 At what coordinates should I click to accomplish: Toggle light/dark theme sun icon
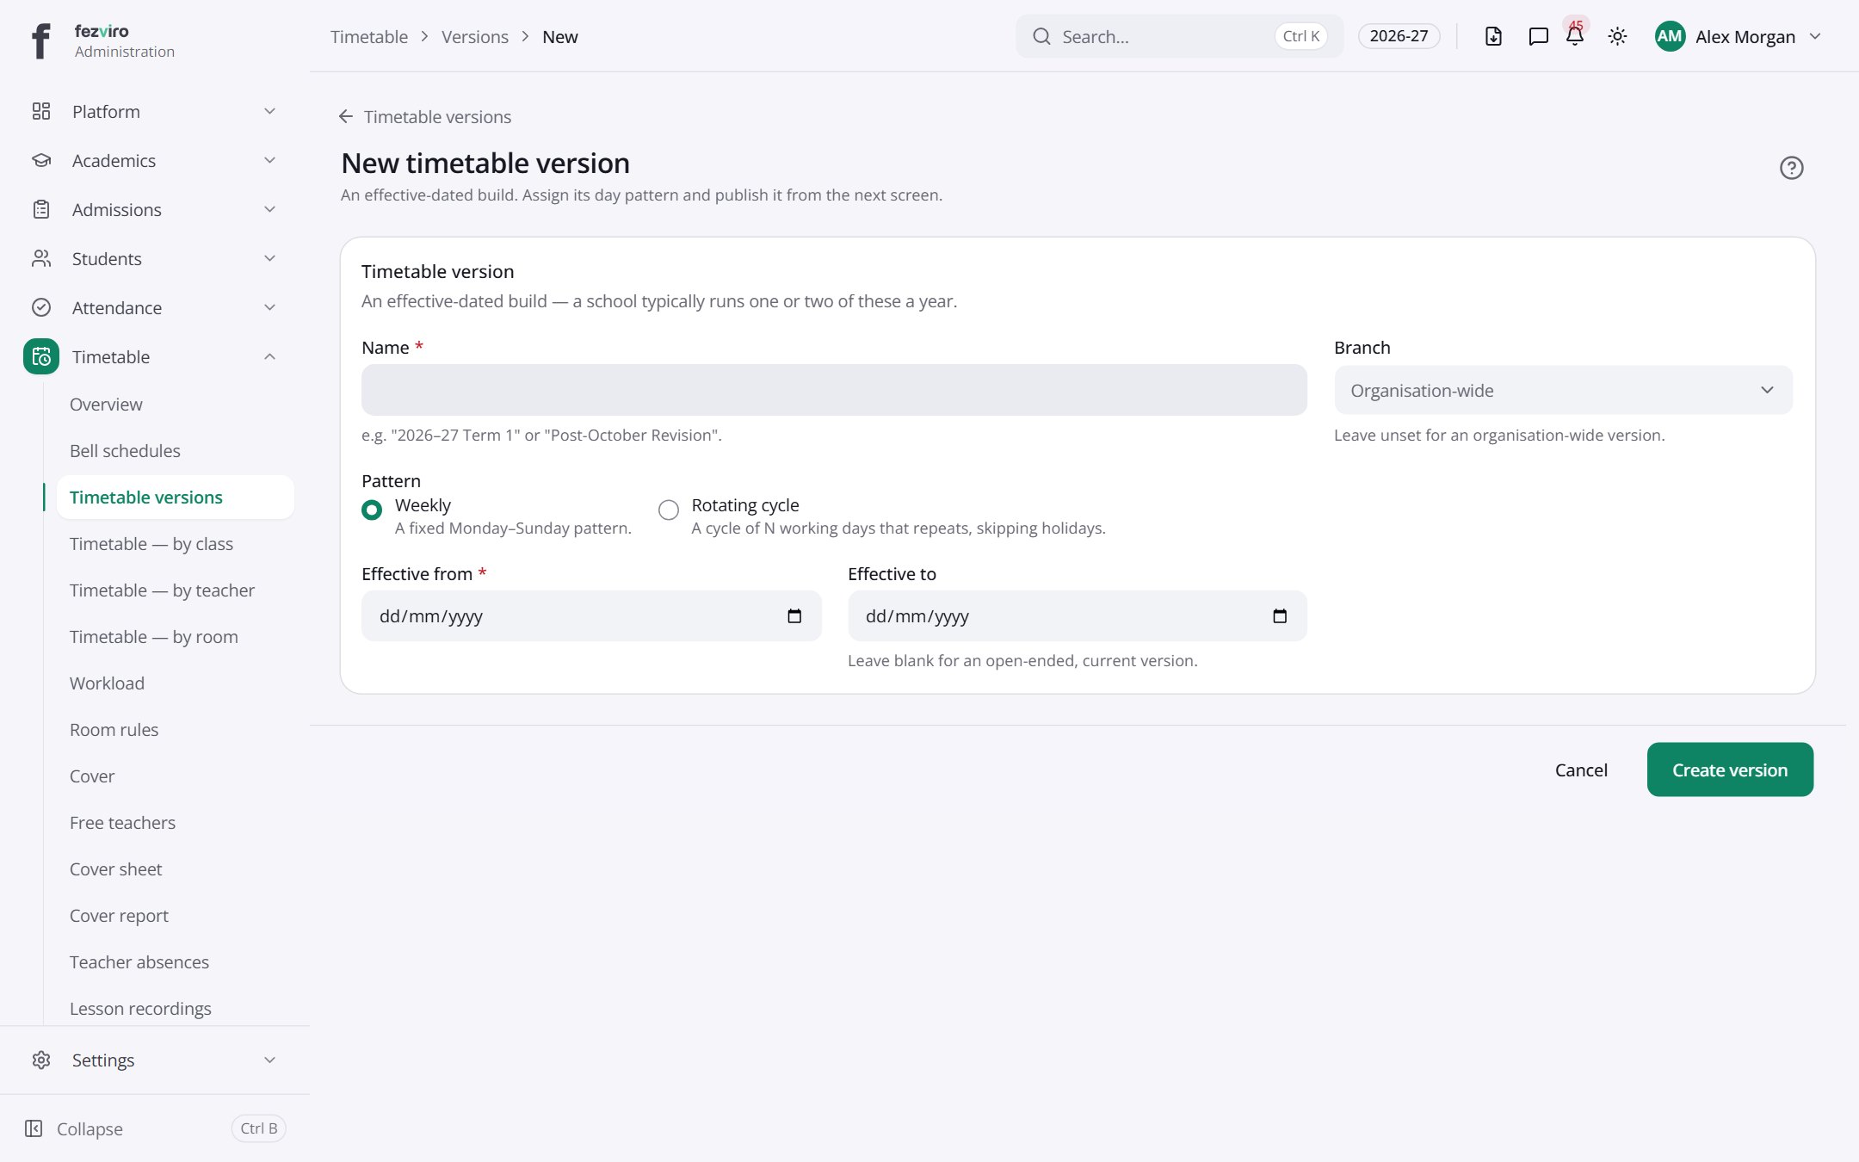[x=1617, y=36]
